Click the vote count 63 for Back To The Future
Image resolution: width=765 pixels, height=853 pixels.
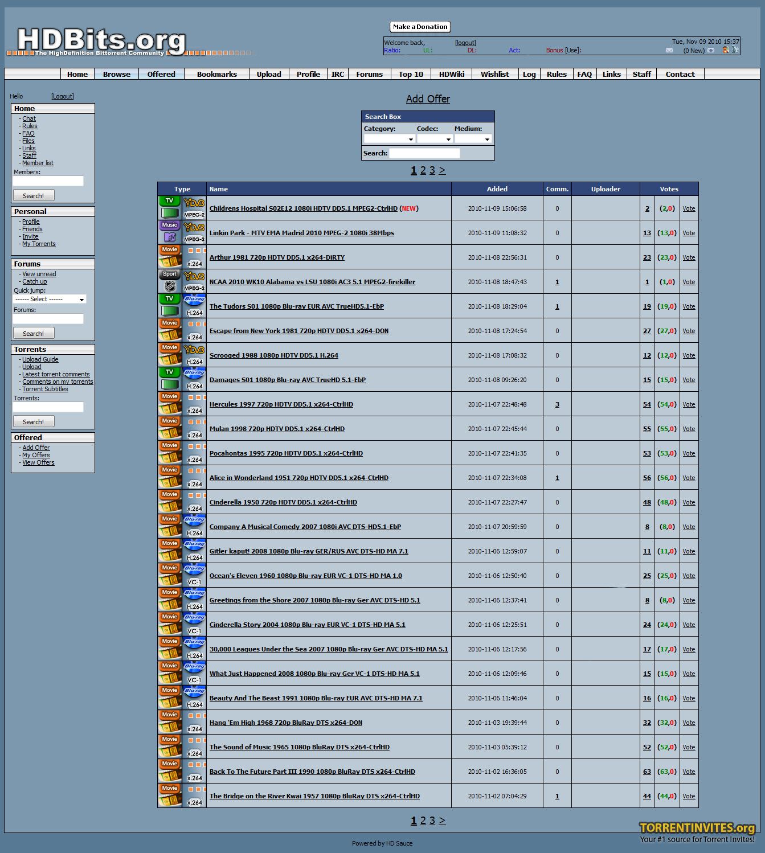(647, 772)
